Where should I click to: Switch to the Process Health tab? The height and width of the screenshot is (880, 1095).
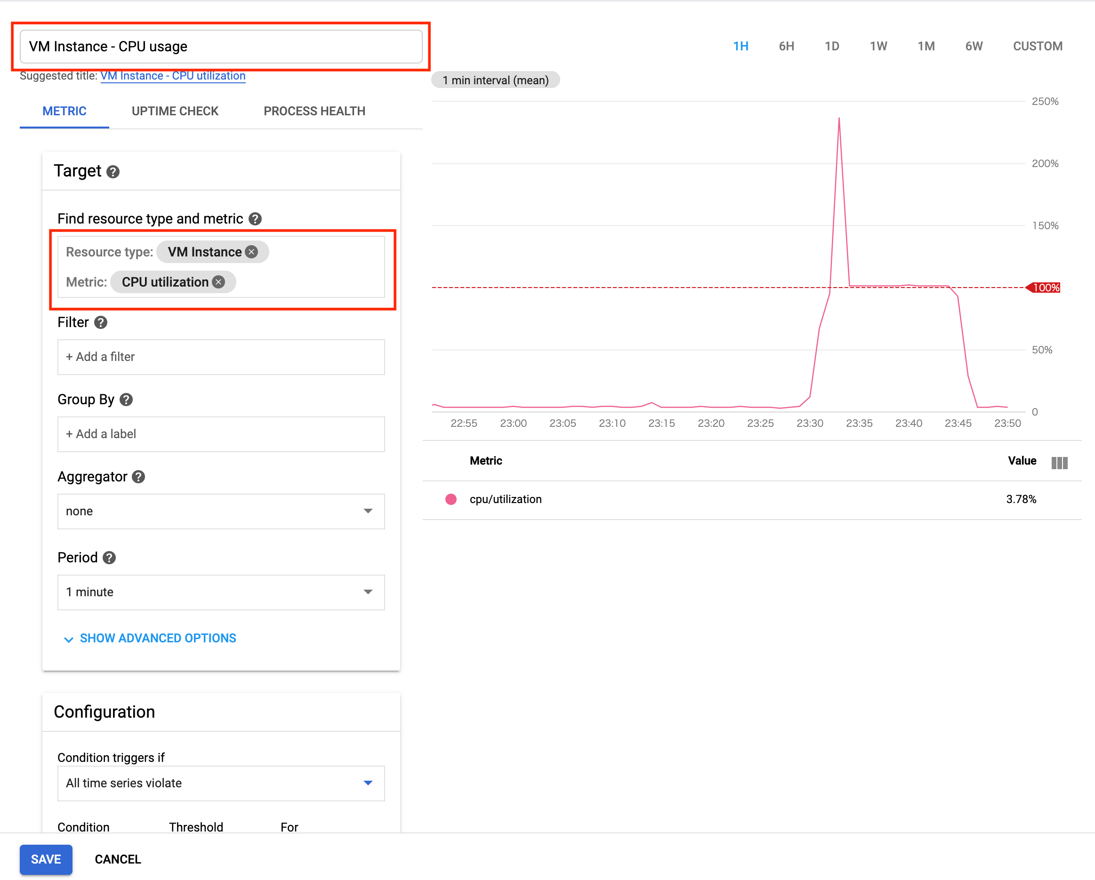click(x=314, y=111)
